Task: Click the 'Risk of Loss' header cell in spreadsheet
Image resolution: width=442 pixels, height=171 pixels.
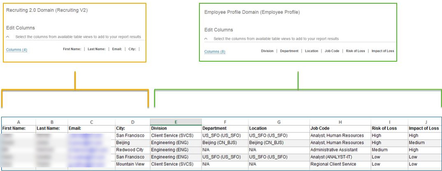Action: 389,129
